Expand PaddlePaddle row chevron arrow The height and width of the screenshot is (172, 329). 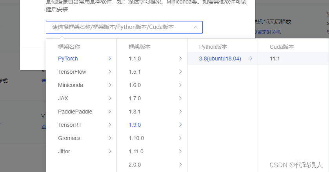(110, 112)
